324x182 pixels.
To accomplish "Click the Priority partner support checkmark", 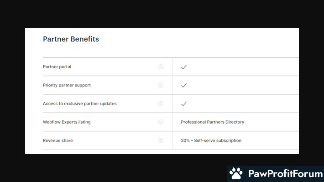I will click(x=184, y=86).
